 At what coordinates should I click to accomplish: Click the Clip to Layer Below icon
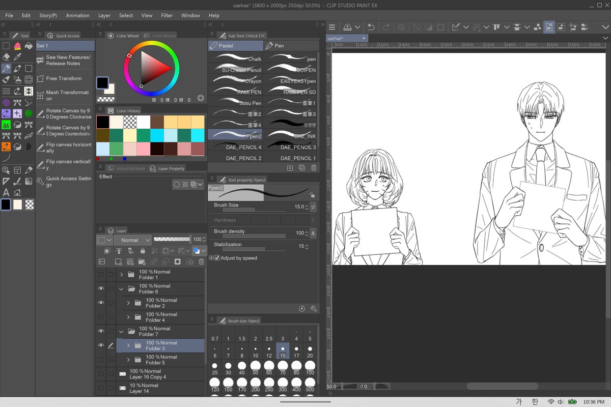pos(107,251)
